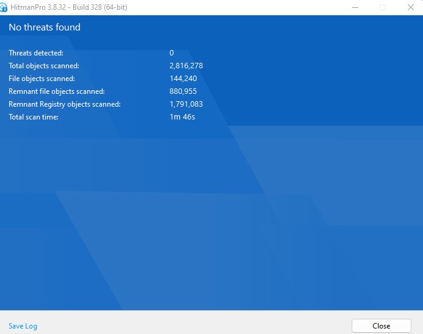Click the 'Remnant file objects scanned:' label

click(57, 91)
